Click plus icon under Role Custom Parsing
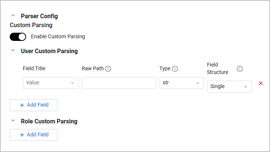The height and width of the screenshot is (152, 270). click(22, 135)
